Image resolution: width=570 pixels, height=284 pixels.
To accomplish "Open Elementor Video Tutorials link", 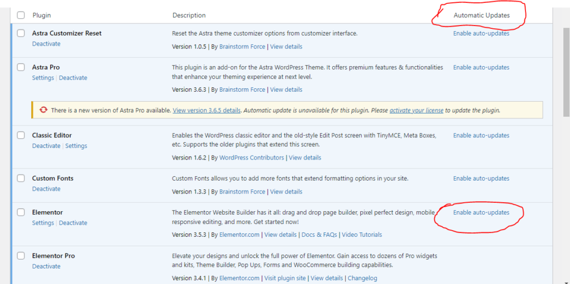I will pyautogui.click(x=362, y=235).
